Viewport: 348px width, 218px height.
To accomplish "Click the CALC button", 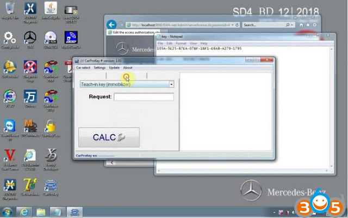I will (109, 137).
